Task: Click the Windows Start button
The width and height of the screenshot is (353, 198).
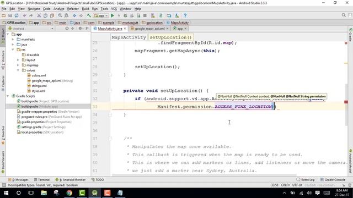Action: [x=6, y=193]
